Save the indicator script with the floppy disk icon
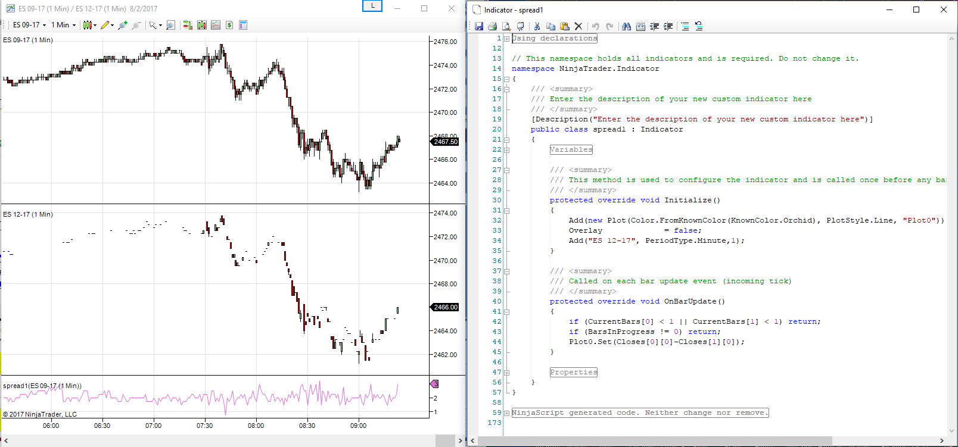 pos(479,26)
